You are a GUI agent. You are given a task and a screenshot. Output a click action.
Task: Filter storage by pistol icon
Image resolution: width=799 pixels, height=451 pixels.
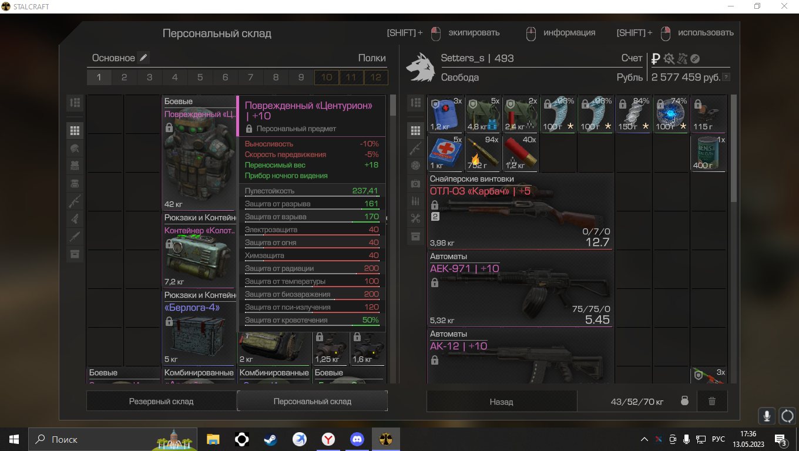click(75, 218)
